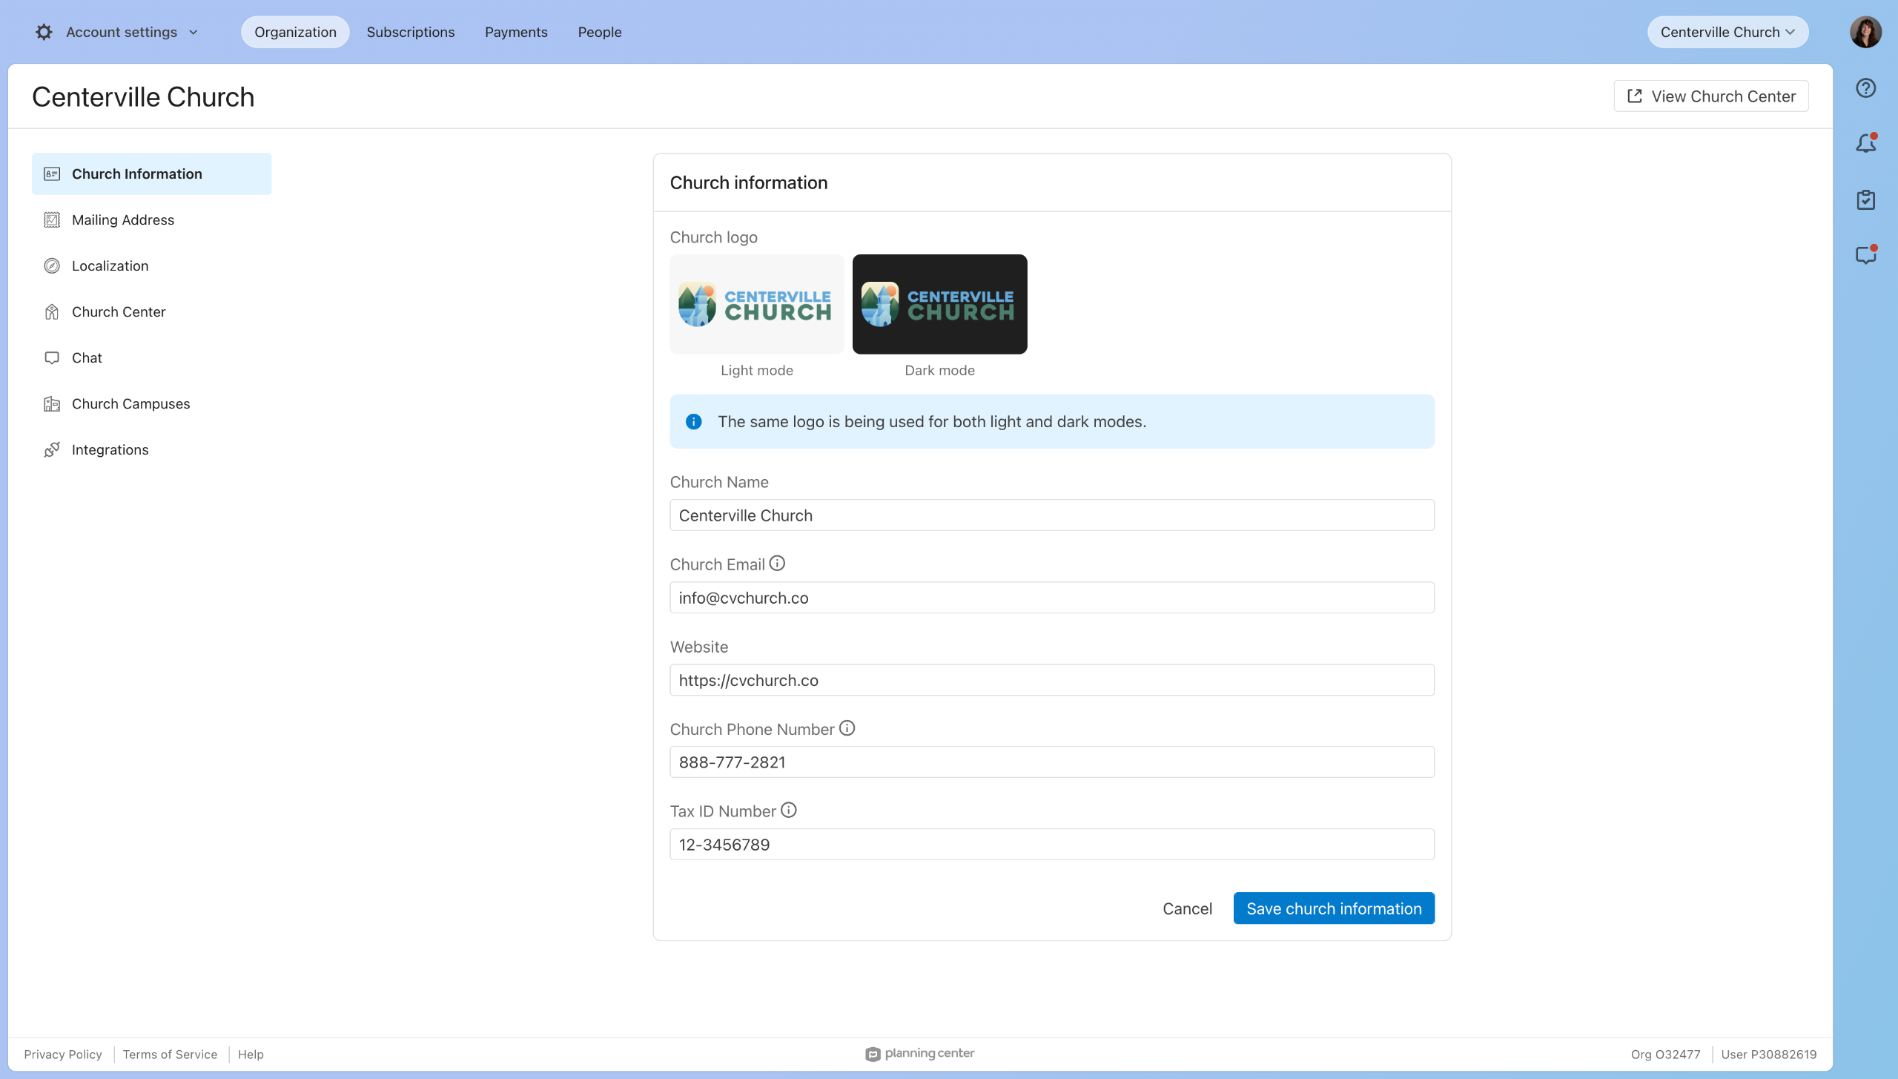
Task: Click the Org O32477 footer text
Action: pos(1665,1055)
